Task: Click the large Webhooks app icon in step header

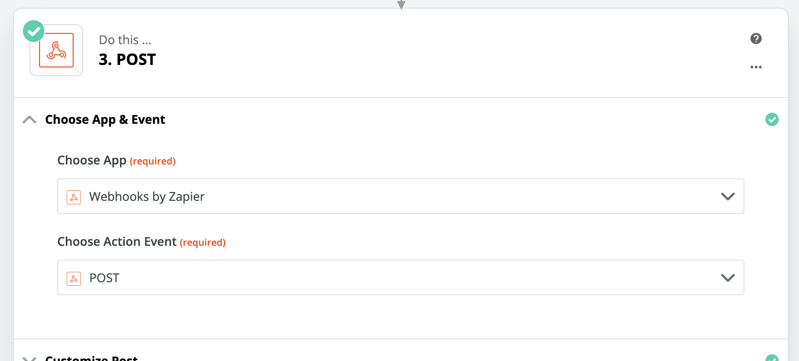Action: tap(56, 50)
